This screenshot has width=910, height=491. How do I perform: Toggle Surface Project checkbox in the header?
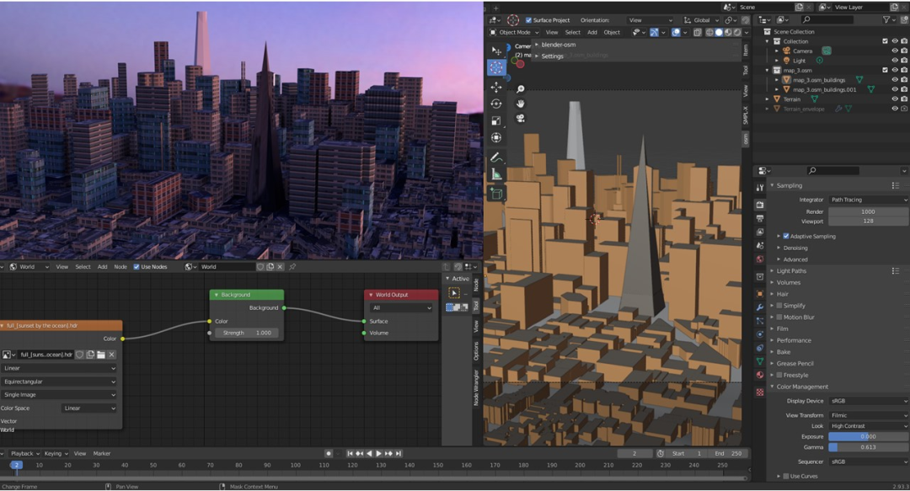[x=528, y=19]
